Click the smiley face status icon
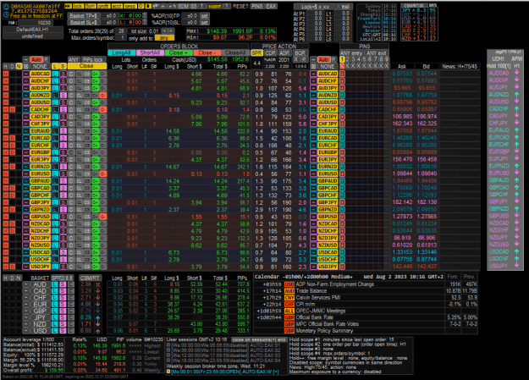This screenshot has width=529, height=380. click(6, 7)
